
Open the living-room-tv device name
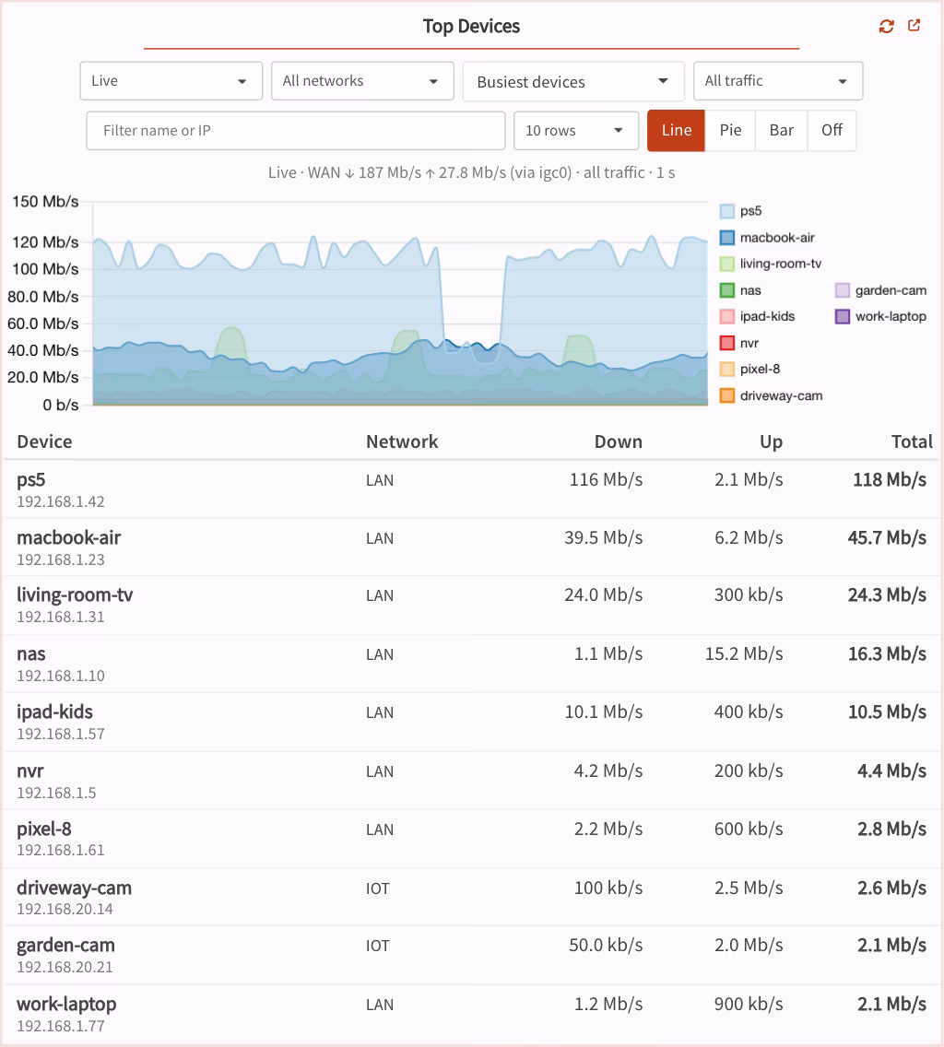pos(75,595)
